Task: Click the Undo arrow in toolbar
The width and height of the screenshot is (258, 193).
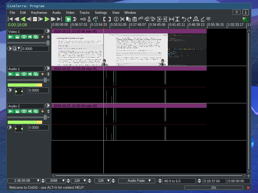Action: point(184,19)
